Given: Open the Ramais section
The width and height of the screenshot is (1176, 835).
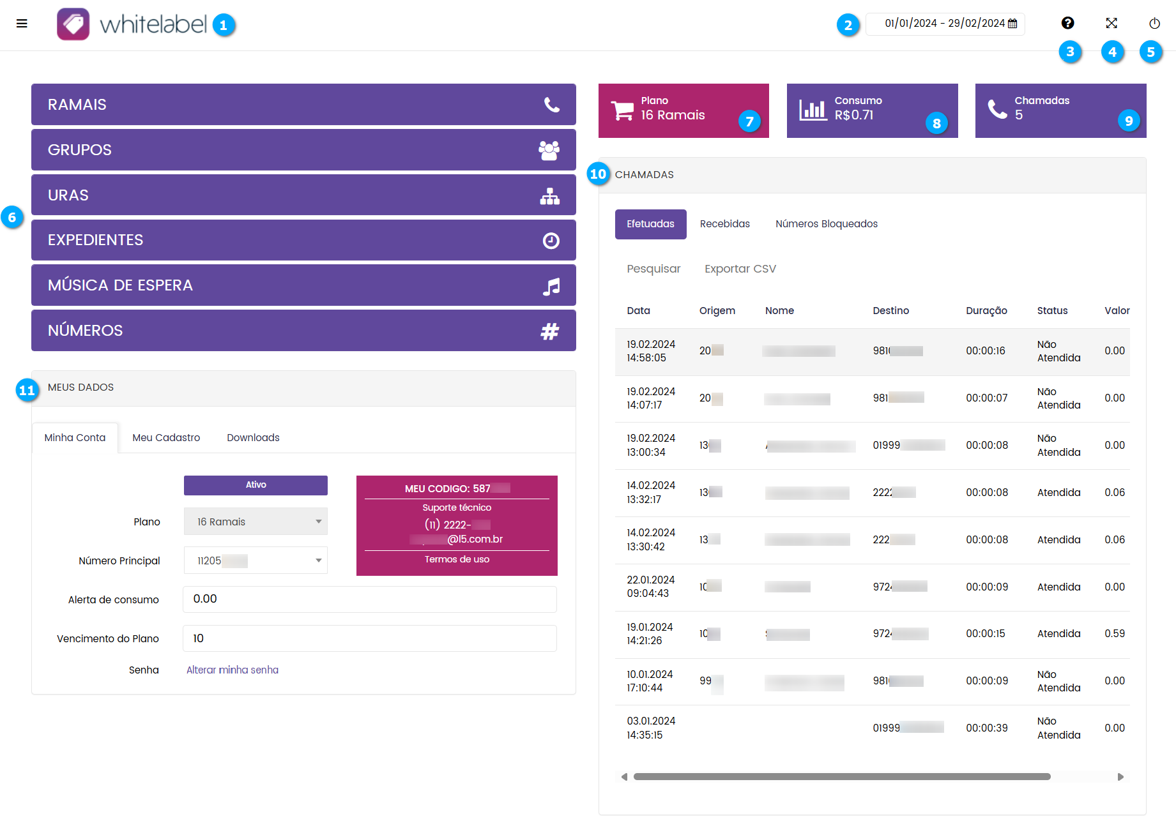Looking at the screenshot, I should [x=303, y=105].
